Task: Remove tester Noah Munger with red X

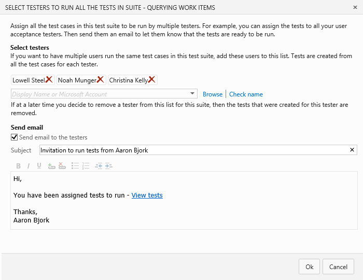Action: point(100,80)
